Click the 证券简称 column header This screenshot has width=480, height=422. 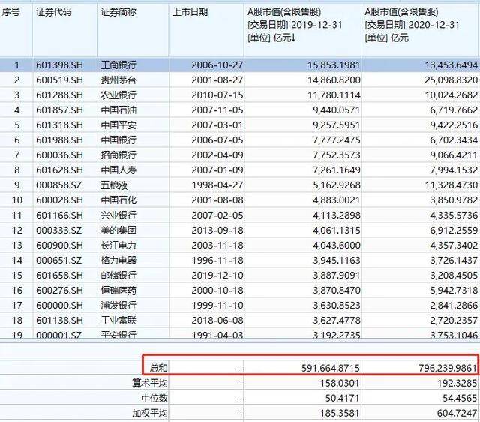click(x=118, y=12)
